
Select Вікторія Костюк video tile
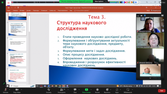click(150, 25)
